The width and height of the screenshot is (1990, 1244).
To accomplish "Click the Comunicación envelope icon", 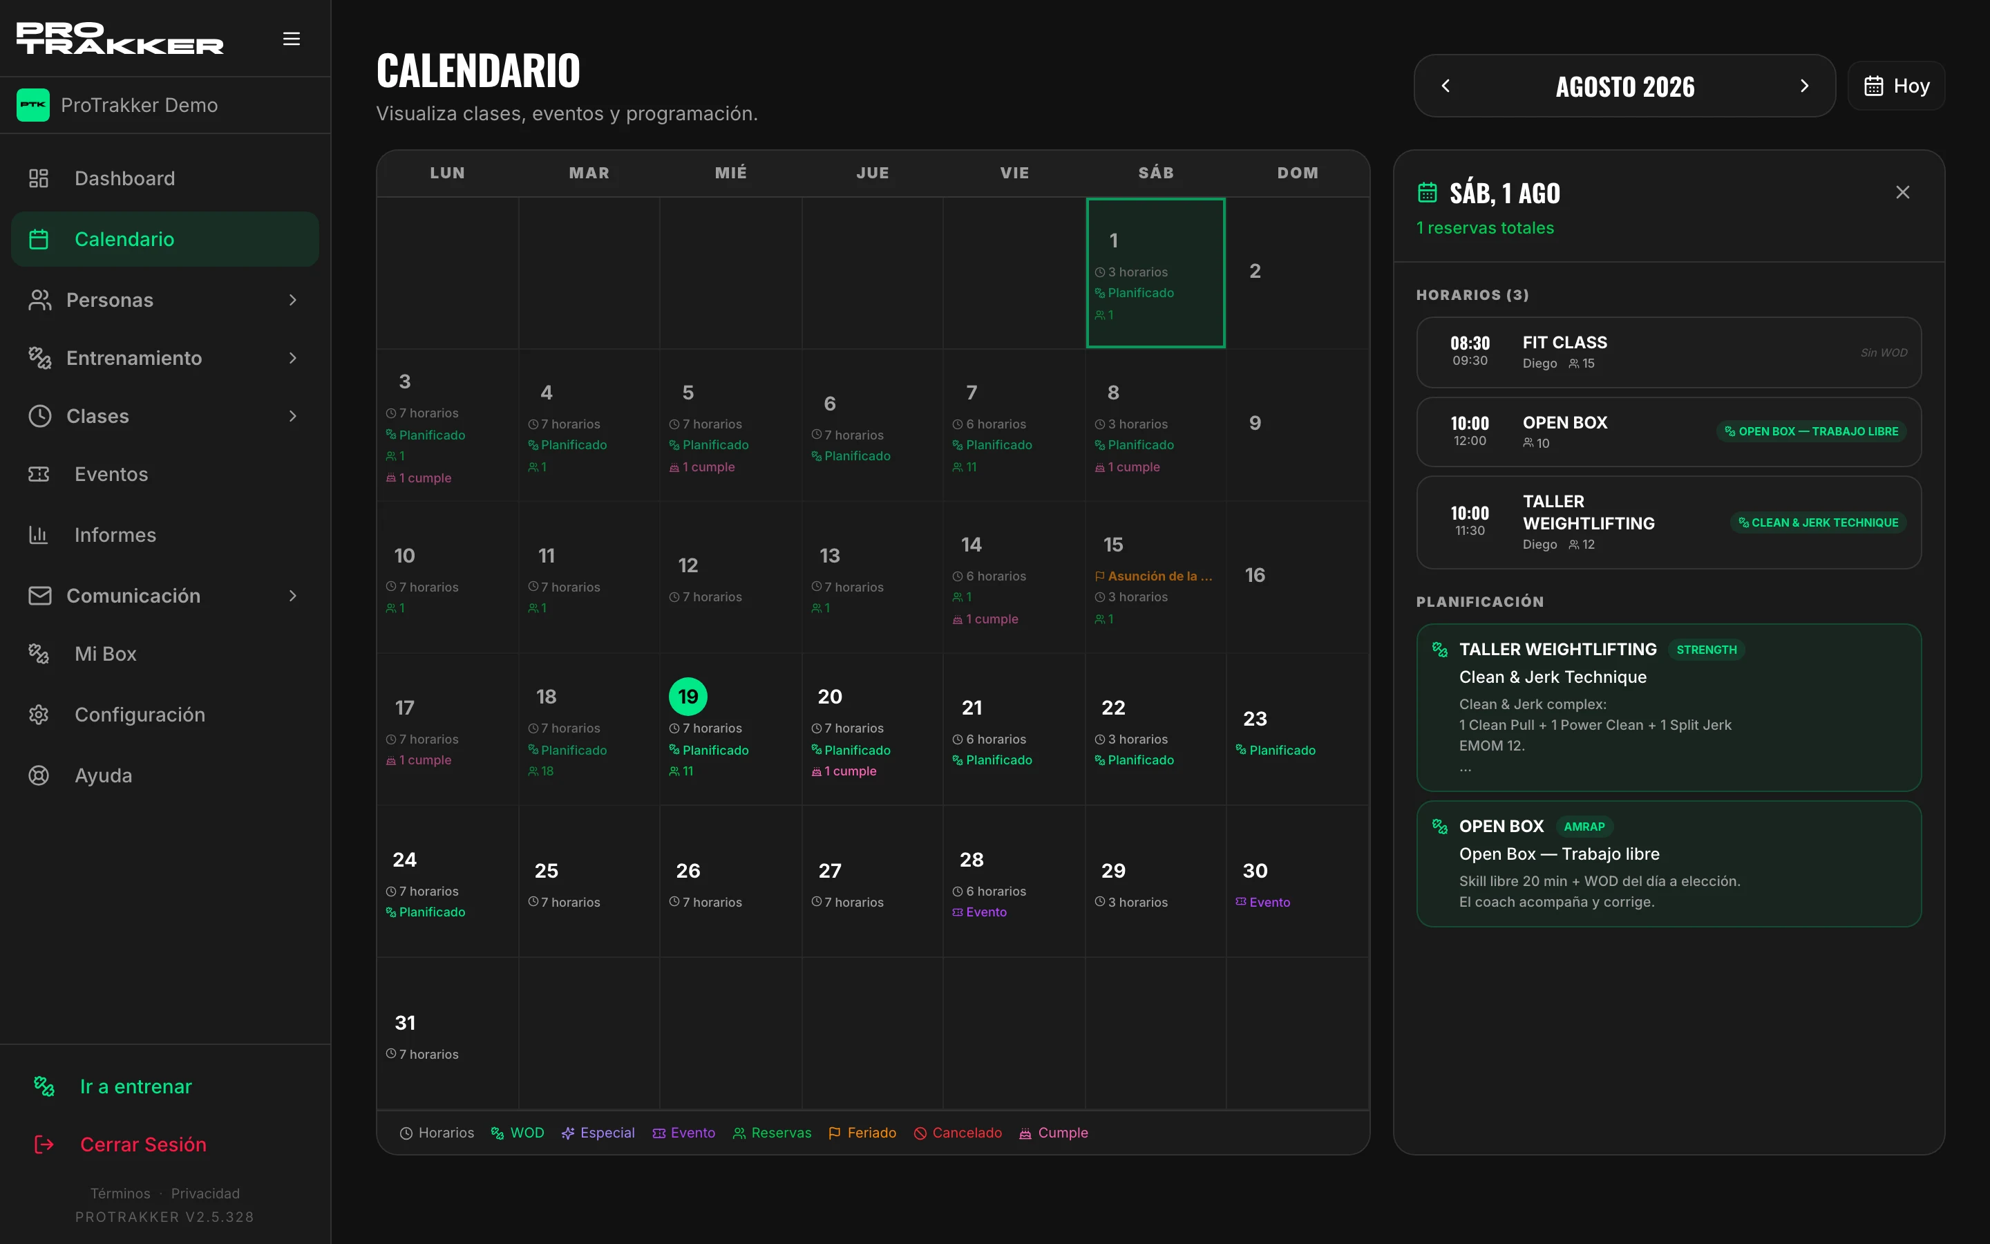I will [39, 596].
